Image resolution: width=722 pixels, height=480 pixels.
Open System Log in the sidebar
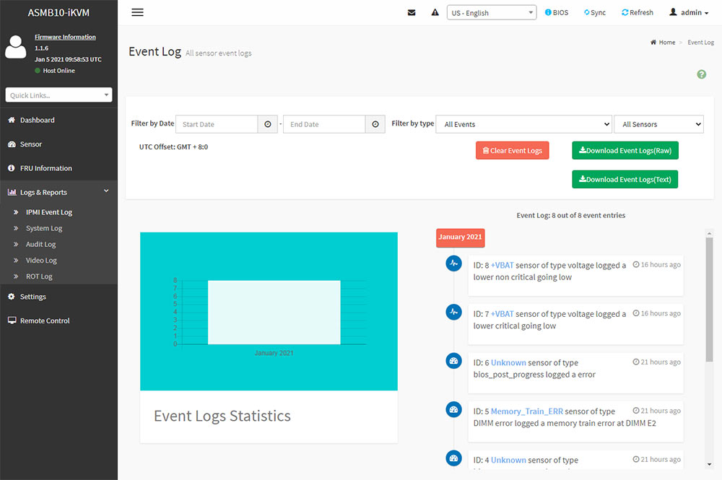(x=44, y=228)
